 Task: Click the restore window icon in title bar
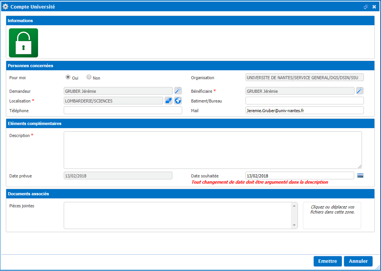[x=365, y=7]
